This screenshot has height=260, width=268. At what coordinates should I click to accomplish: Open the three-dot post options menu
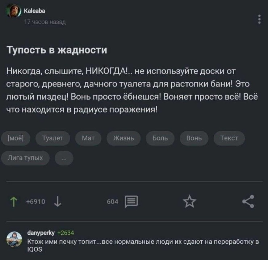coord(259,19)
